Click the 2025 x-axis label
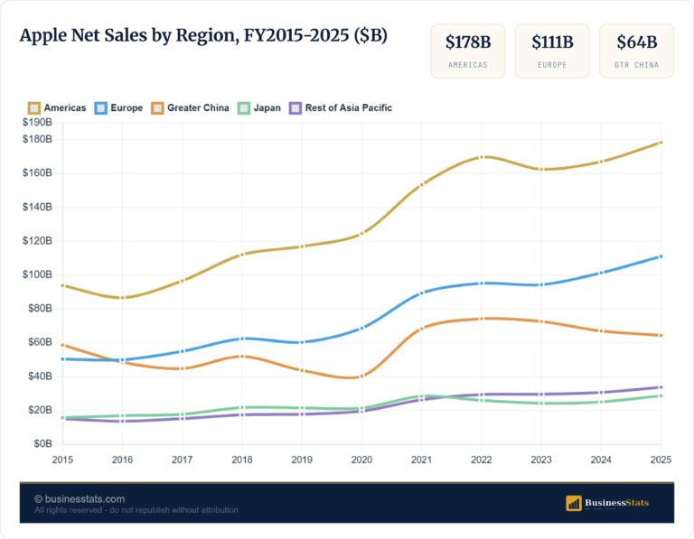The width and height of the screenshot is (694, 539). pos(661,460)
